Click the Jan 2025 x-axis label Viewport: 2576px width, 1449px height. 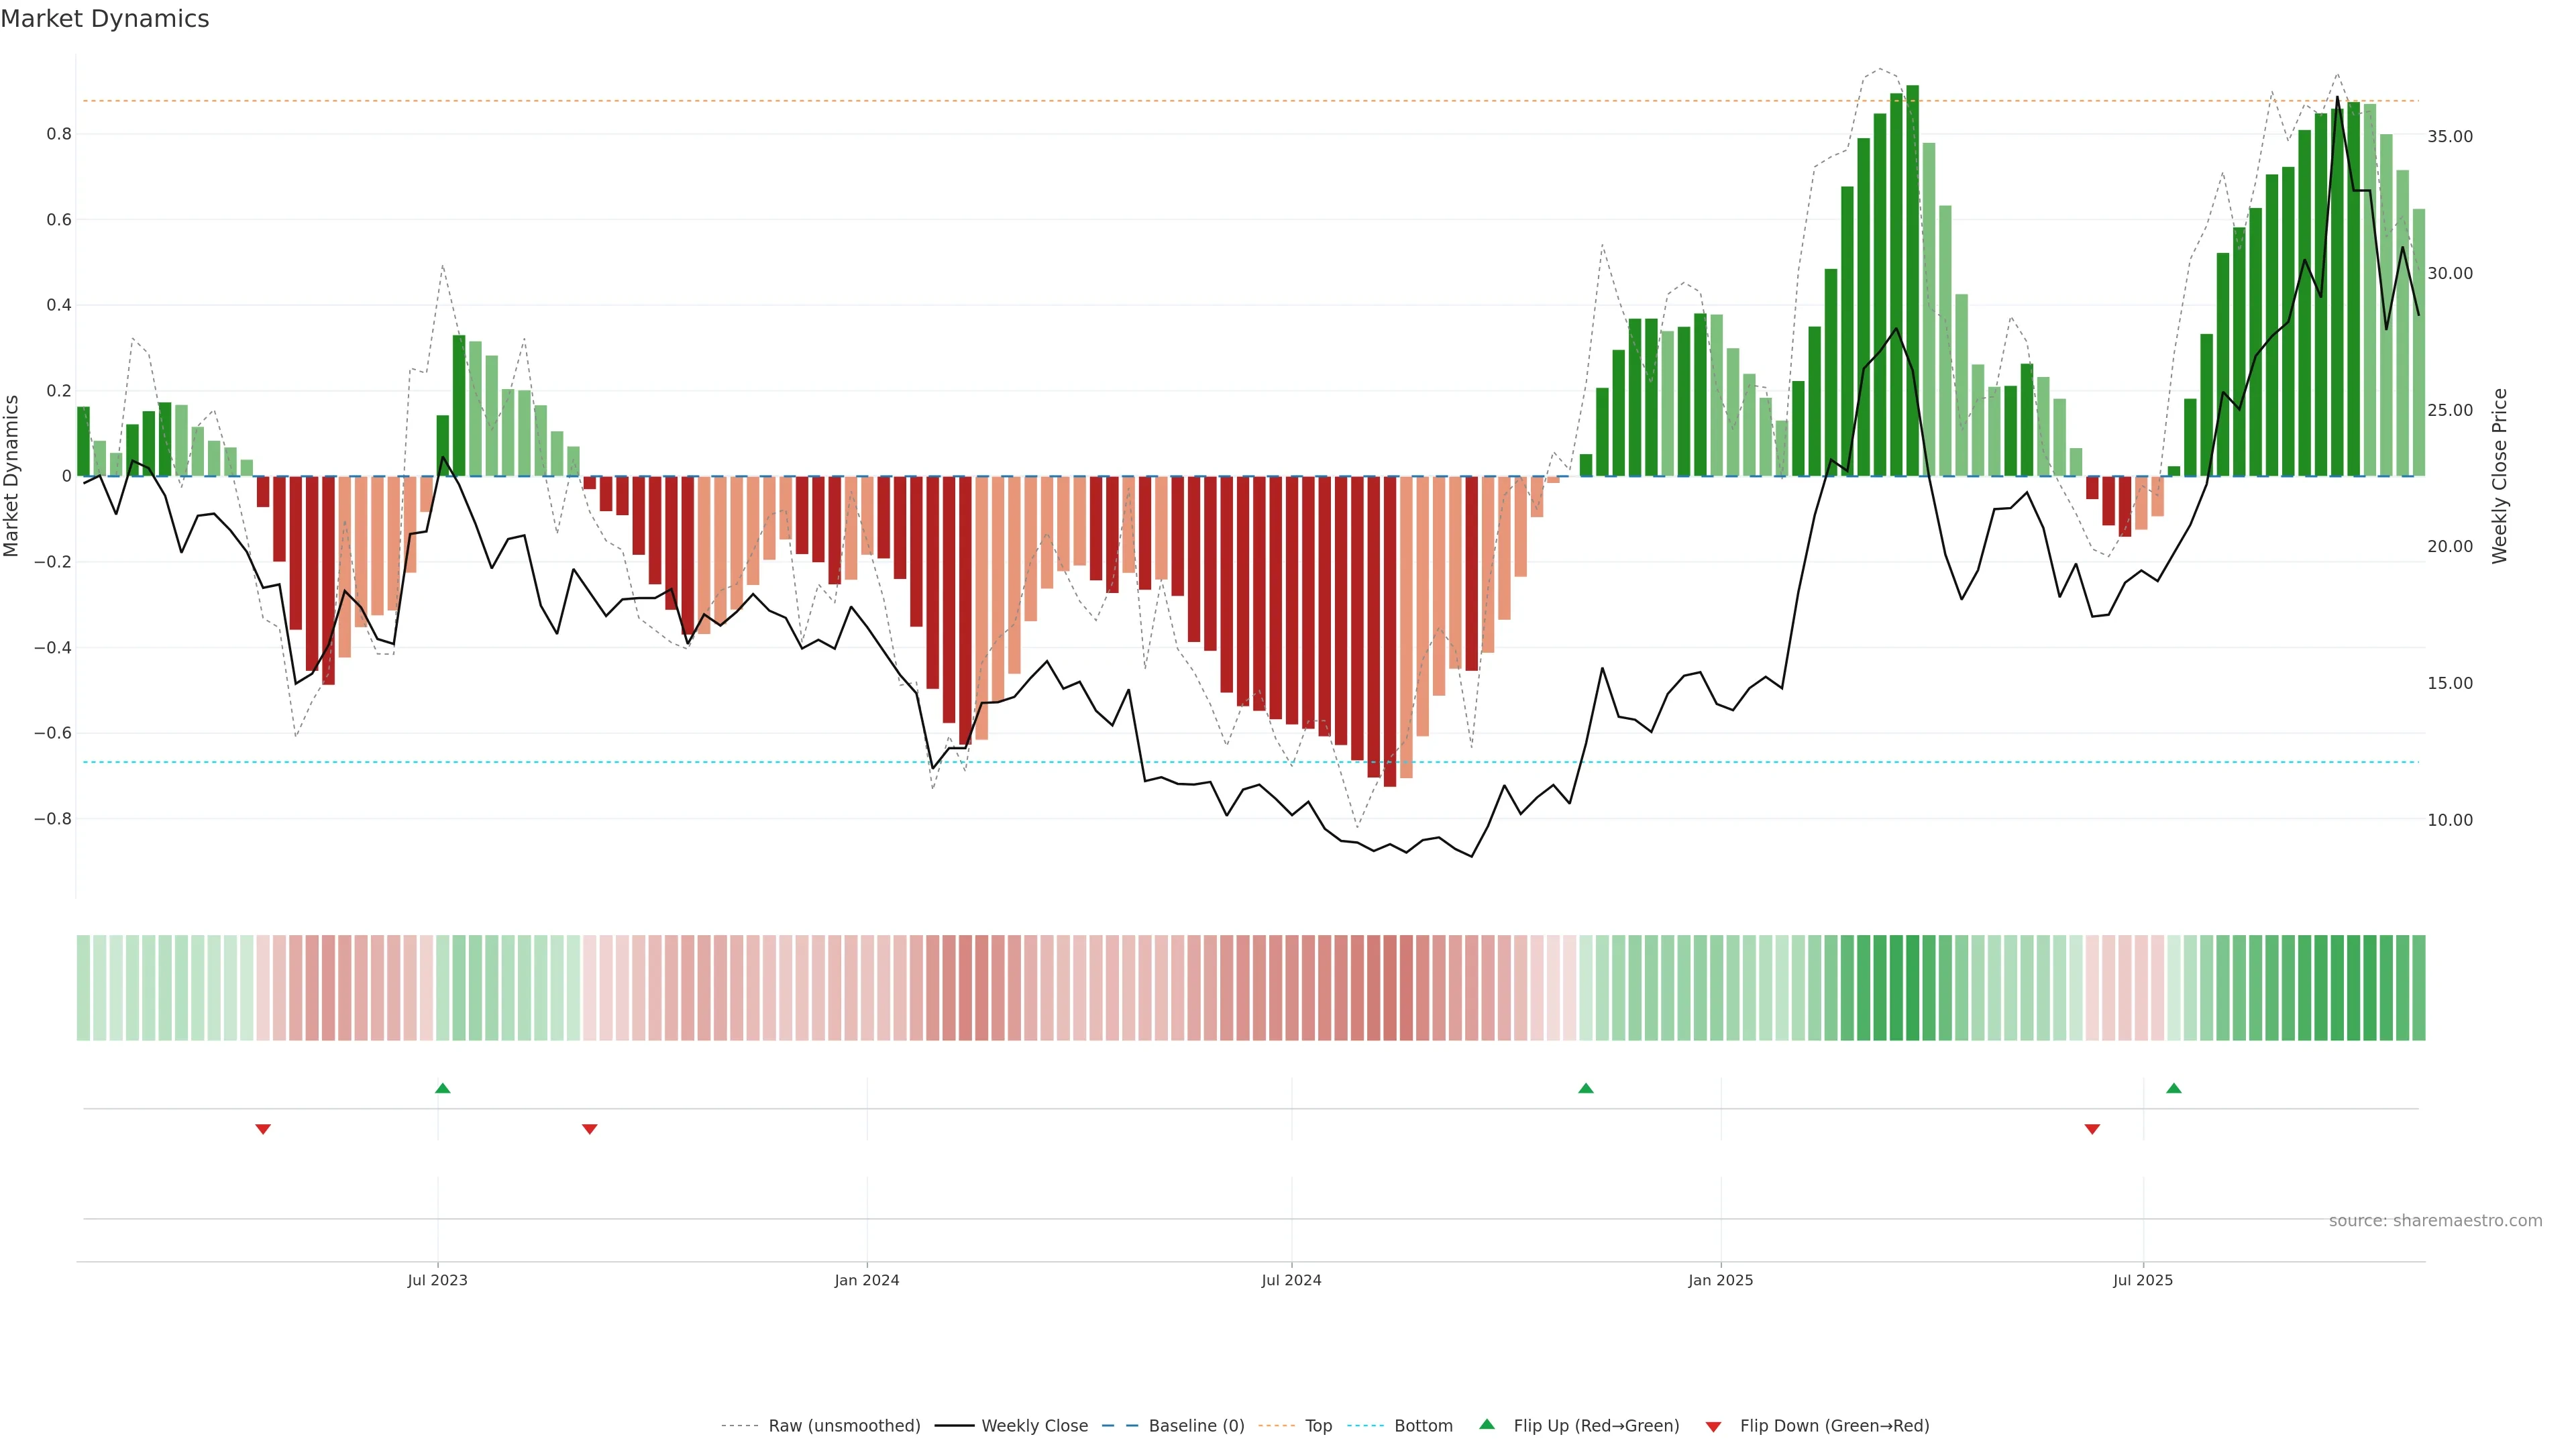point(1720,1280)
